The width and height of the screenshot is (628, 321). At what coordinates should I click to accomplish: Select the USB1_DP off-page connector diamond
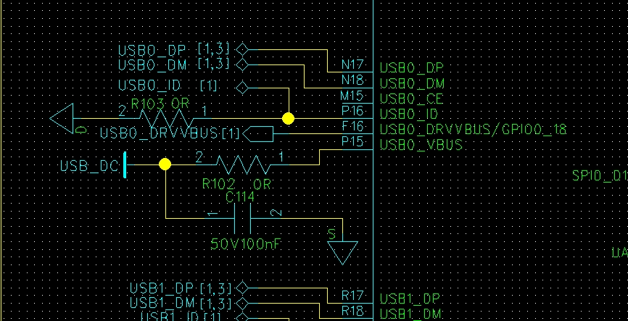pos(242,288)
